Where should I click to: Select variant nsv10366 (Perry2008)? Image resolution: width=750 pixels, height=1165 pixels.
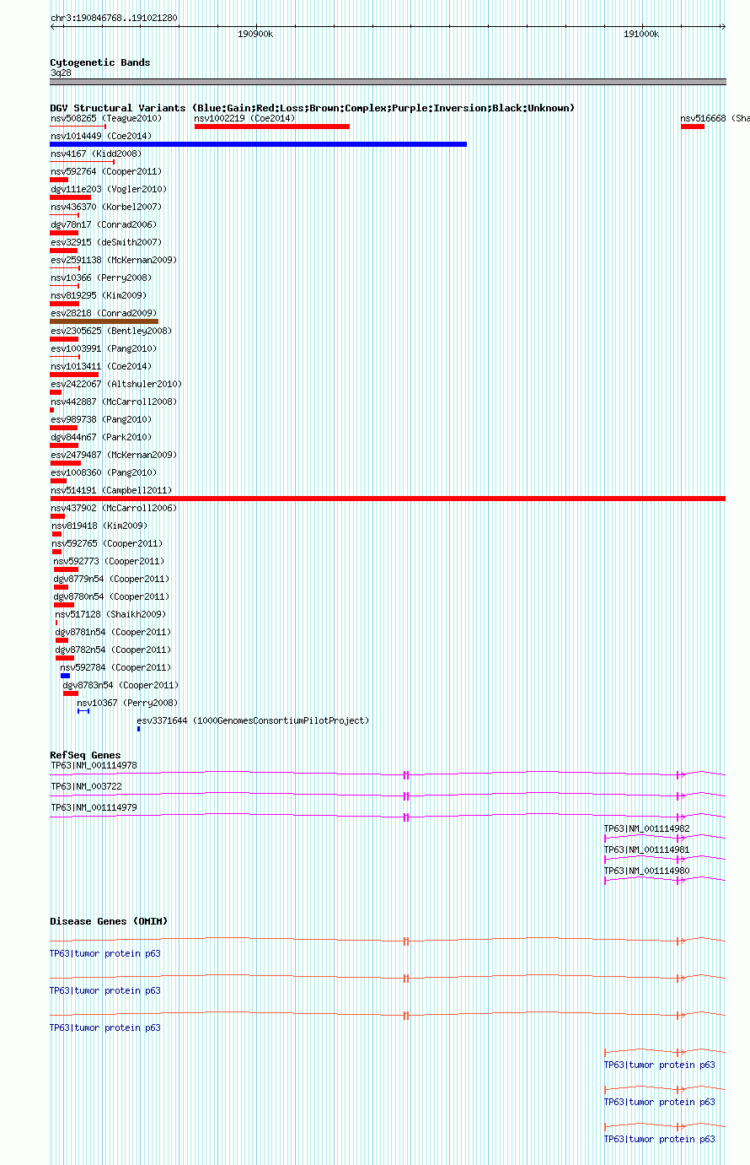pyautogui.click(x=101, y=278)
